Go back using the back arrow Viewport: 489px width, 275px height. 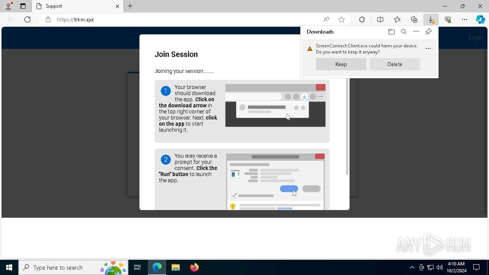pyautogui.click(x=11, y=19)
